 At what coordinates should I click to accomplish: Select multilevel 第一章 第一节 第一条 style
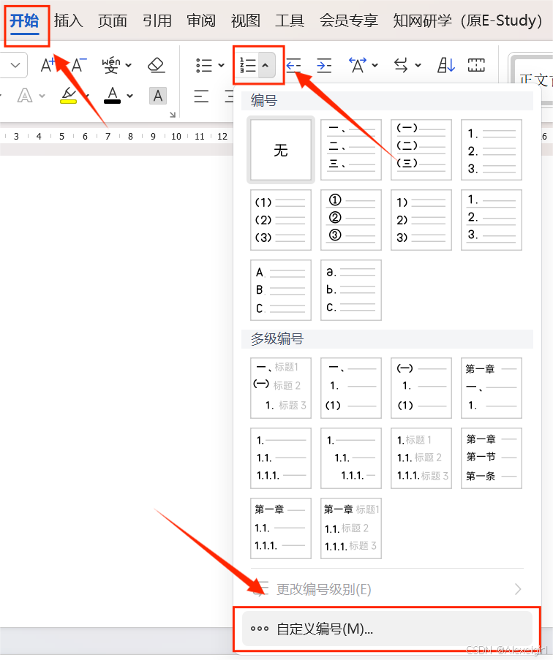click(492, 458)
